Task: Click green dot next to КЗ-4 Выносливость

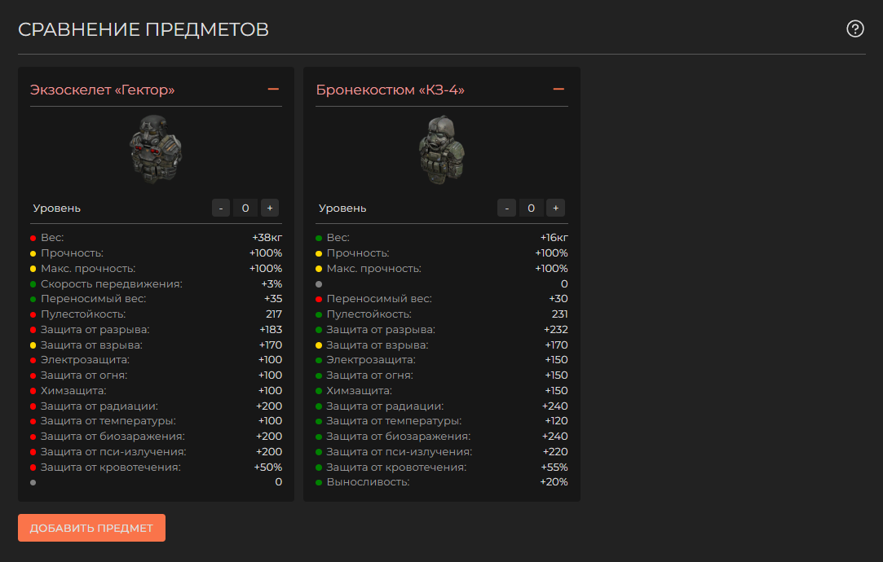Action: click(319, 482)
